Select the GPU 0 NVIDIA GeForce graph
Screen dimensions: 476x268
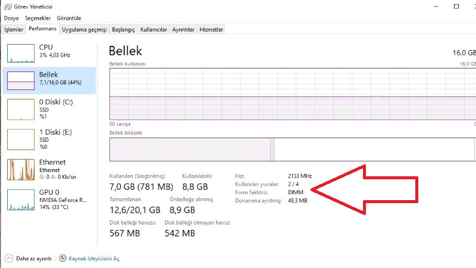pos(21,200)
